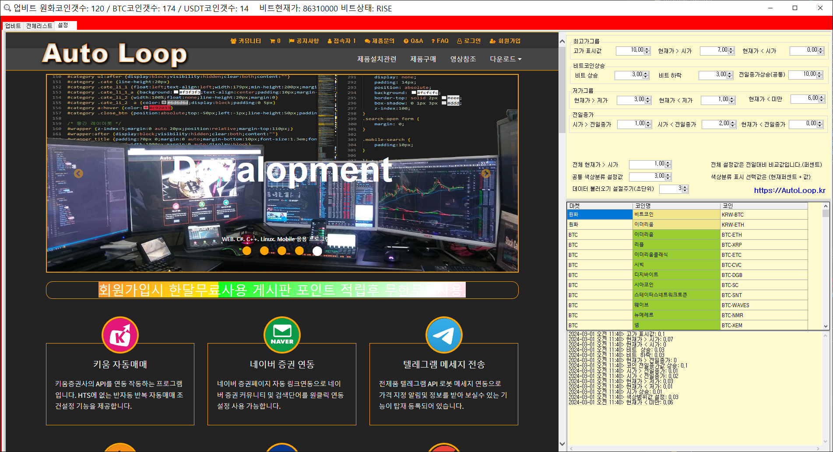Click the web page vertical scrollbar down arrow
Viewport: 833px width, 452px height.
(x=562, y=444)
